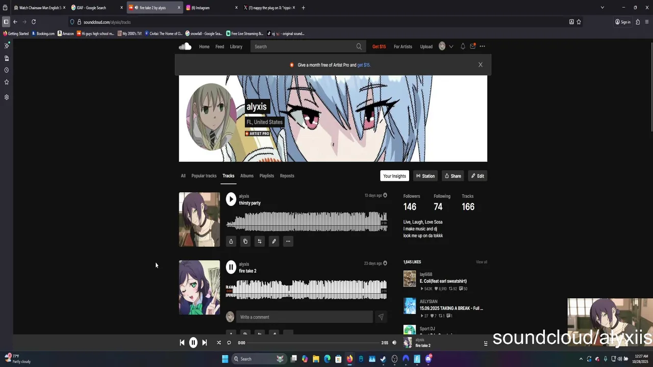653x367 pixels.
Task: Click the Upload link
Action: [426, 46]
